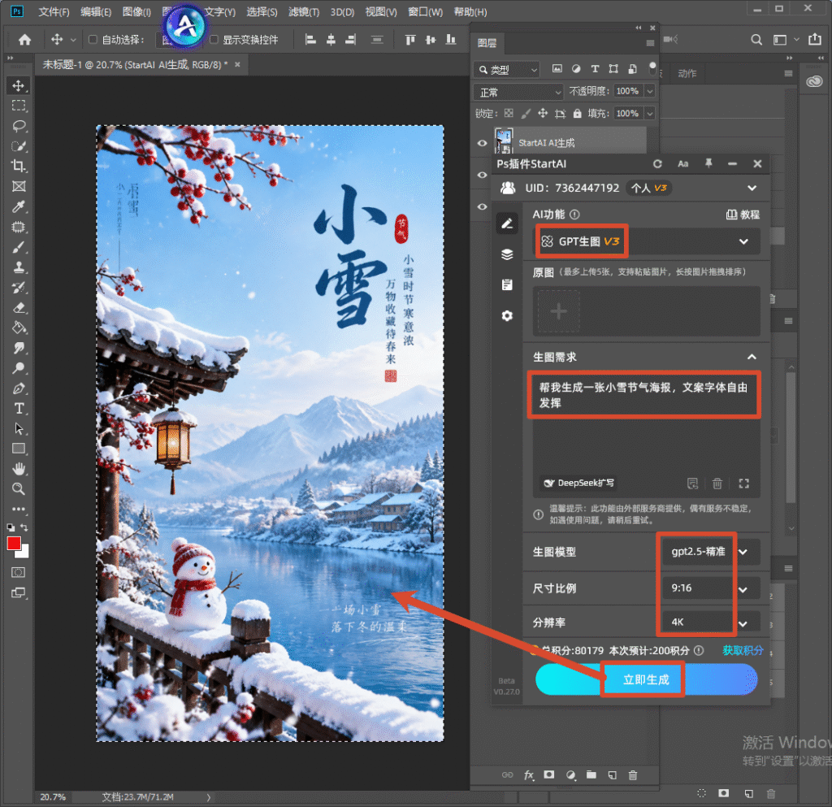Open the 填充 100% dropdown arrow

tap(650, 113)
